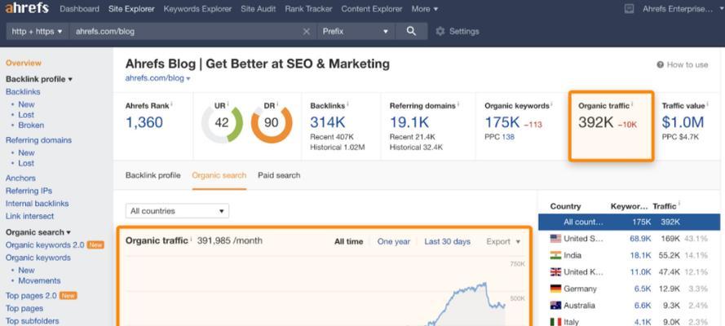Open Settings via the gear icon
The height and width of the screenshot is (326, 725).
click(440, 32)
